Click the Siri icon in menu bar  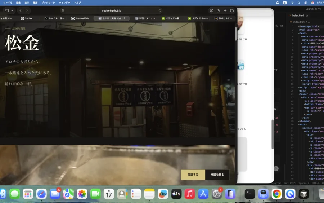click(x=312, y=3)
